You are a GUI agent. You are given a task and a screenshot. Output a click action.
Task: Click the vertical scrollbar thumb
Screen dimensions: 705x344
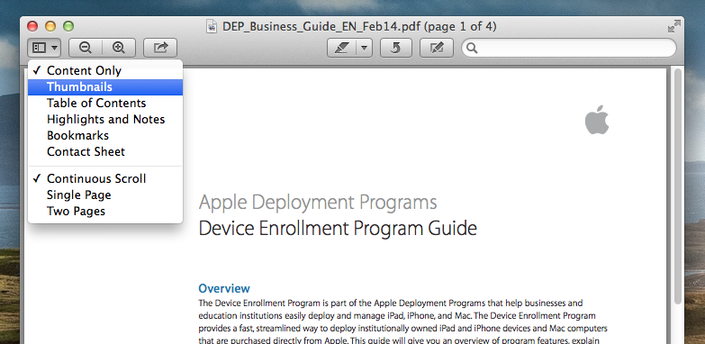coord(678,186)
